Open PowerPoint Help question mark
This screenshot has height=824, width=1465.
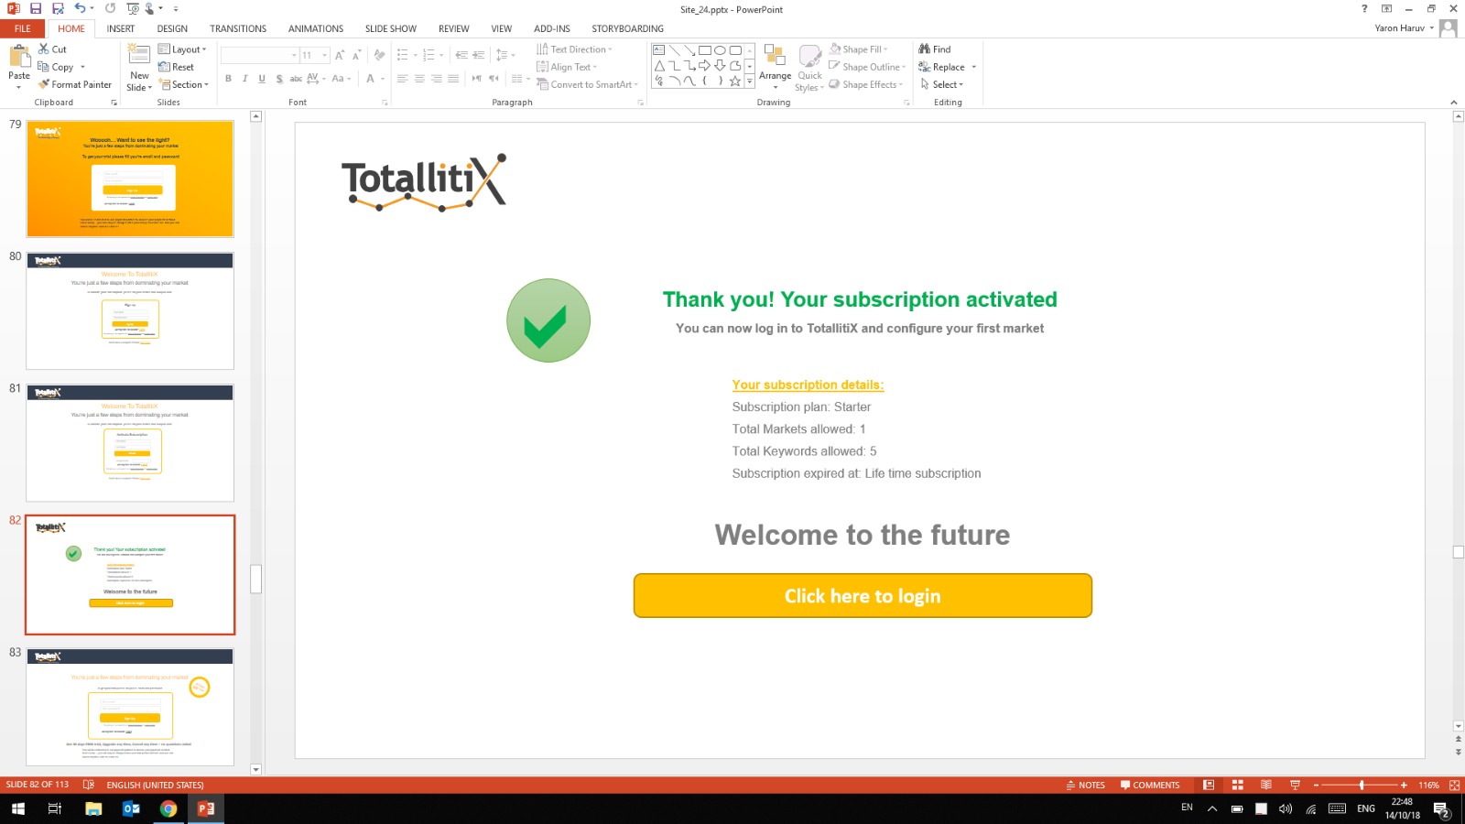point(1364,9)
